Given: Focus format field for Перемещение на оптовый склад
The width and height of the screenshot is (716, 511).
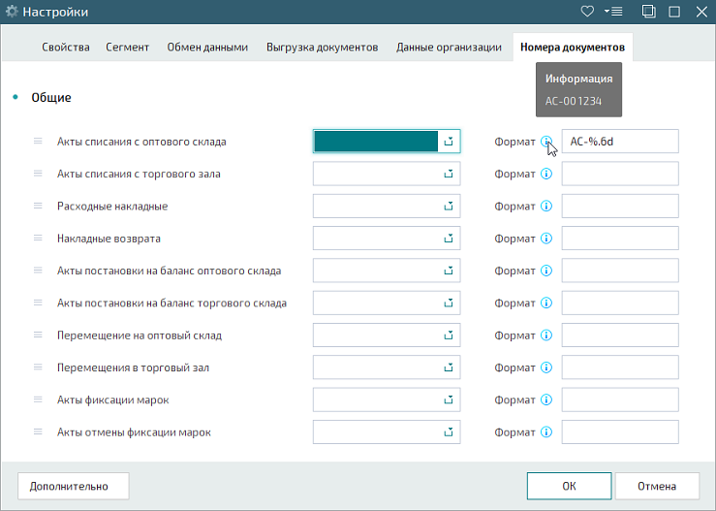Looking at the screenshot, I should coord(620,335).
